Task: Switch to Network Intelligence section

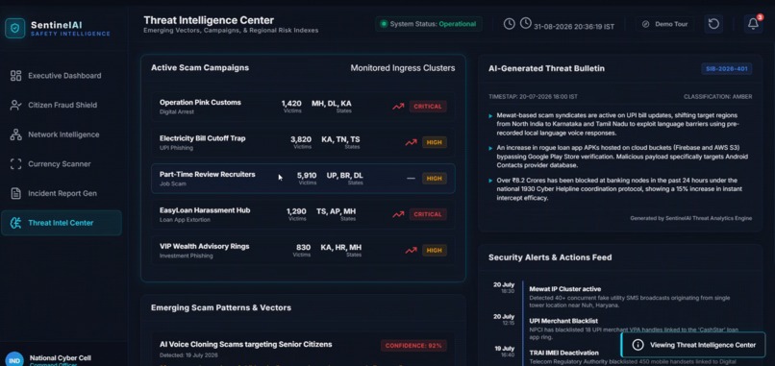Action: (62, 134)
